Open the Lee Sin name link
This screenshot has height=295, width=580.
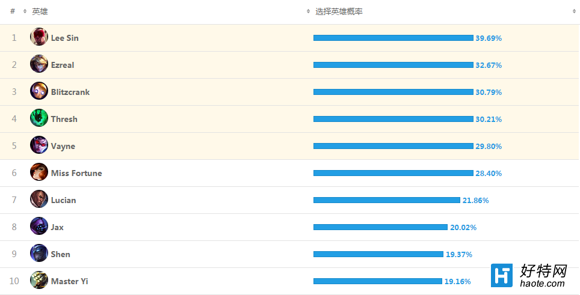tap(64, 38)
